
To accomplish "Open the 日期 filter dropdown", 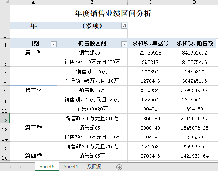I will click(x=53, y=44).
